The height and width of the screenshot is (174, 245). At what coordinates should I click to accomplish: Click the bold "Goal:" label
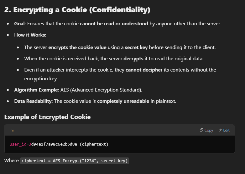point(21,23)
